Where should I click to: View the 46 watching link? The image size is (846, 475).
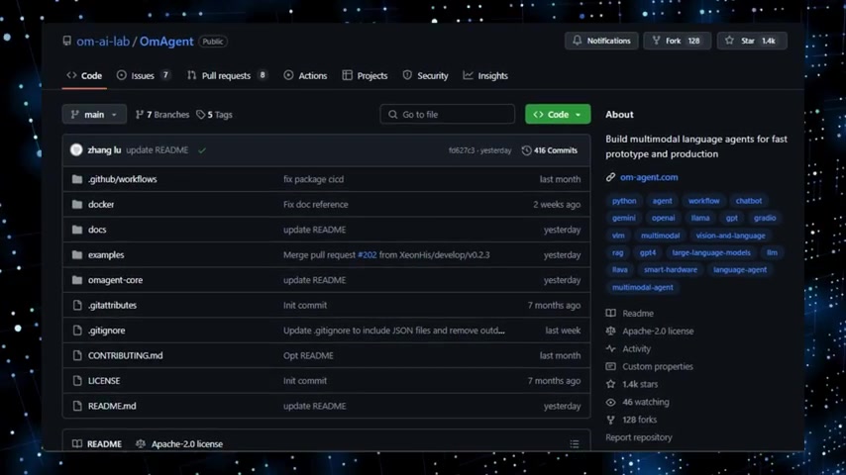638,402
